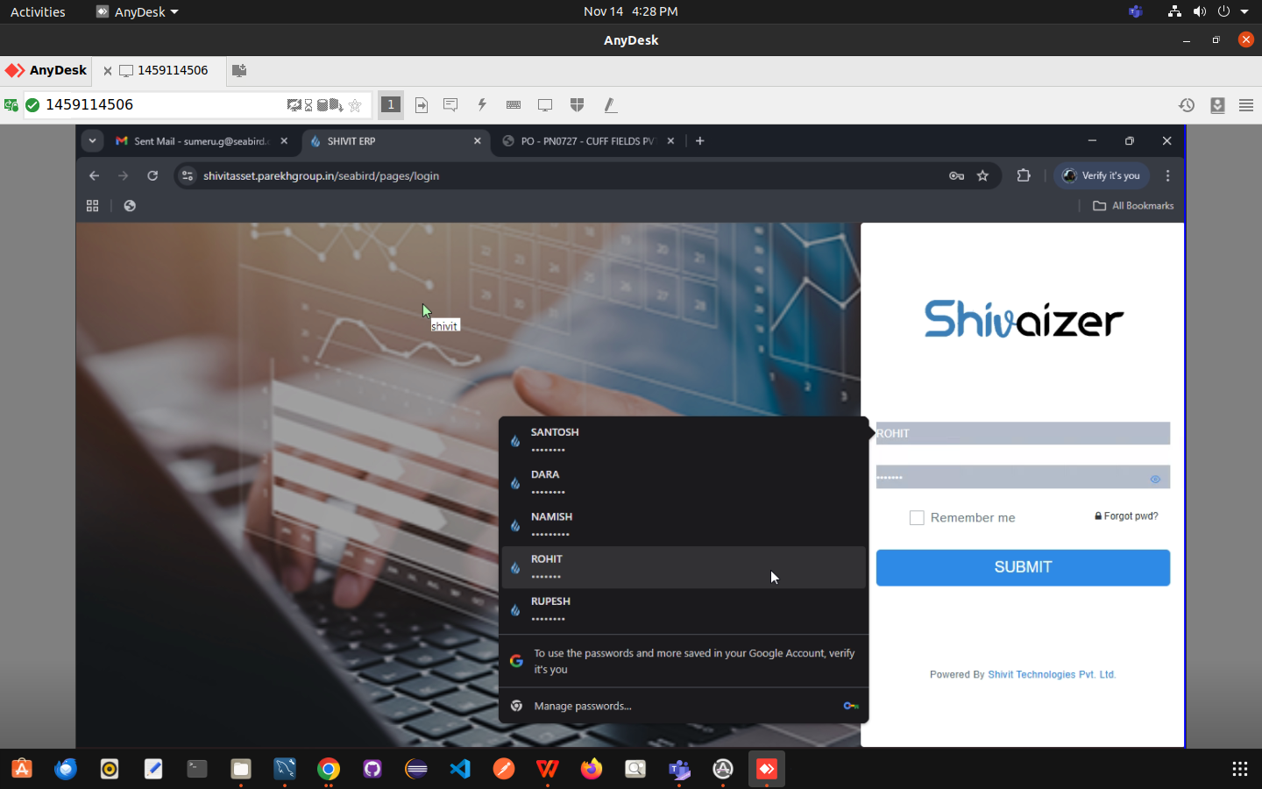The width and height of the screenshot is (1262, 789).
Task: Open the Forgot pwd? link
Action: click(1126, 516)
